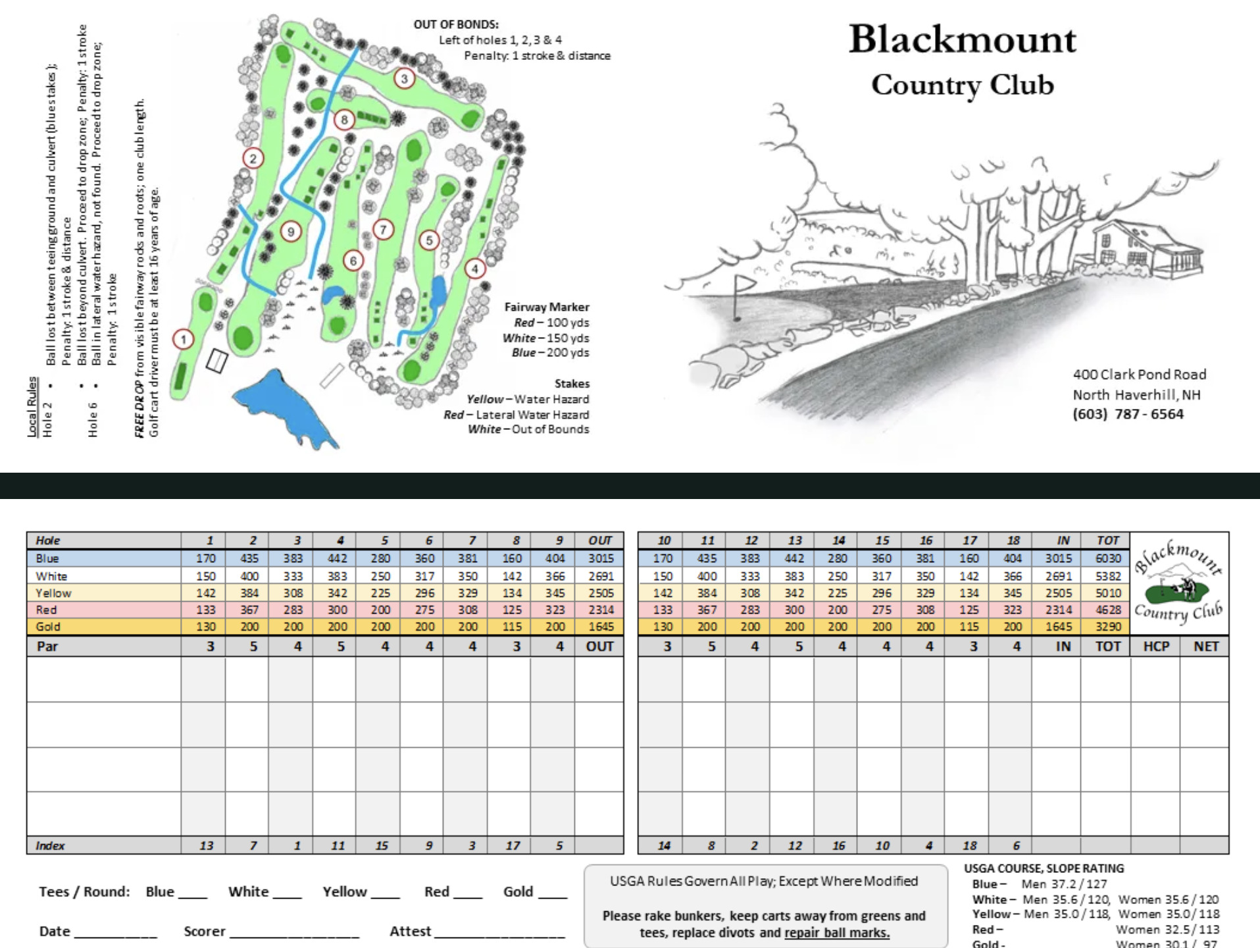Click the Yellow tee row label
This screenshot has height=948, width=1260.
[53, 593]
